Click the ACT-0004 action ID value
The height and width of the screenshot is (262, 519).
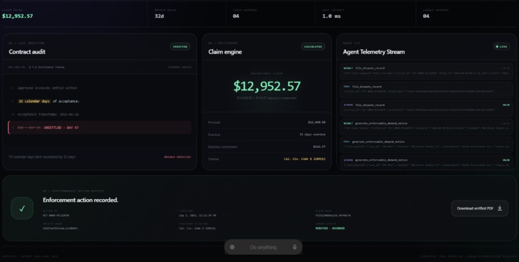56,216
